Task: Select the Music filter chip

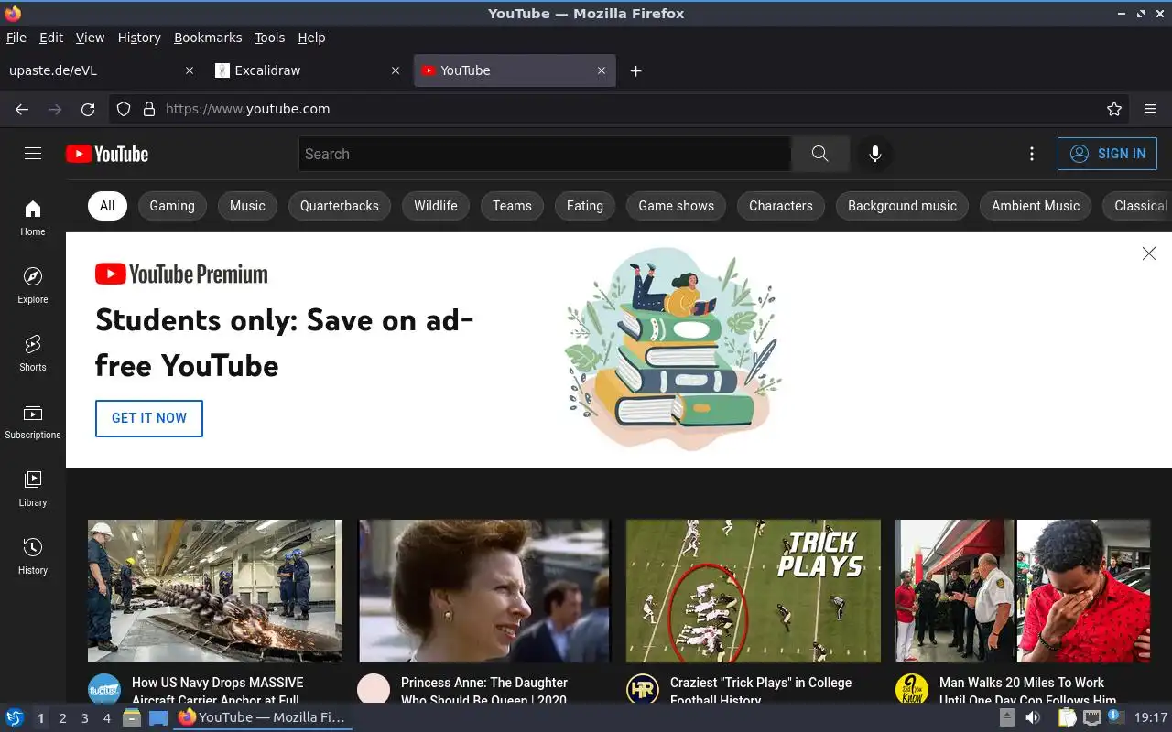Action: click(247, 206)
